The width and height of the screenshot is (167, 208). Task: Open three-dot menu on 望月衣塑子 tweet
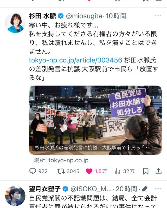[158, 189]
